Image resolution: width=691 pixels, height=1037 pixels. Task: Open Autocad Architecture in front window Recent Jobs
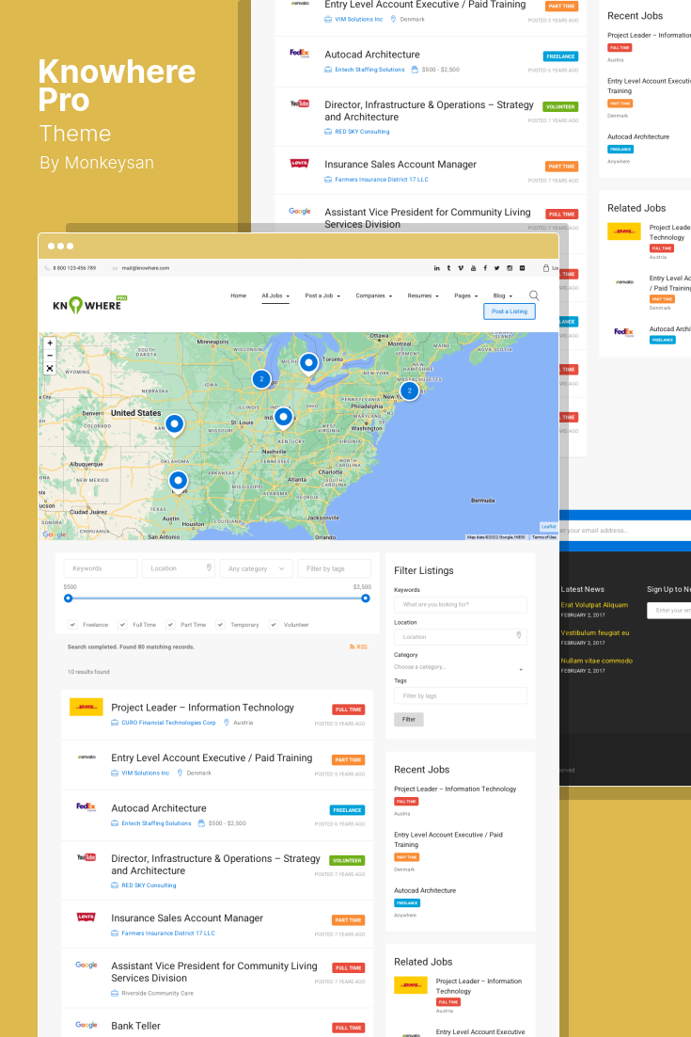(425, 891)
